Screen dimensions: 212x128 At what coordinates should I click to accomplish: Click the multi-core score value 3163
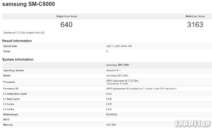point(195,25)
